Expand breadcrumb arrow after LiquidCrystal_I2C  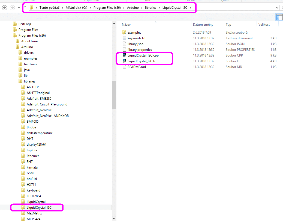(190, 8)
